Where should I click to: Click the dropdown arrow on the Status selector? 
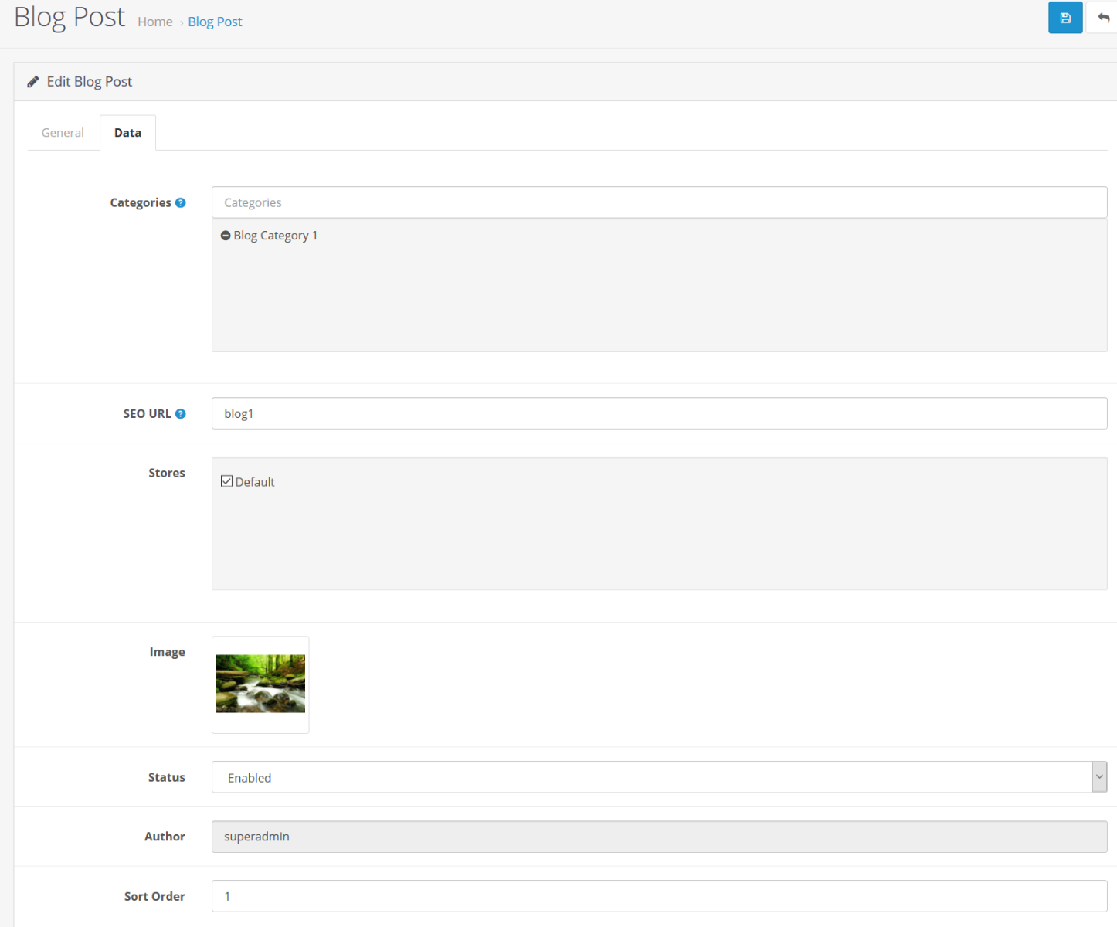coord(1098,777)
